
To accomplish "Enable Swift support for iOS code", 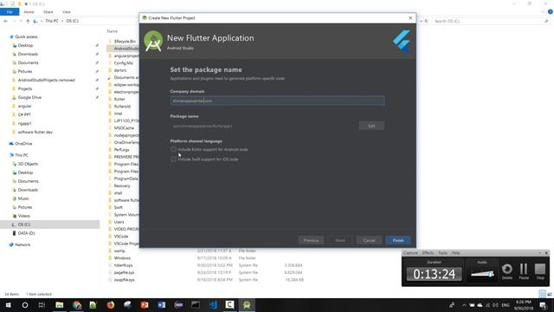I will [x=173, y=159].
